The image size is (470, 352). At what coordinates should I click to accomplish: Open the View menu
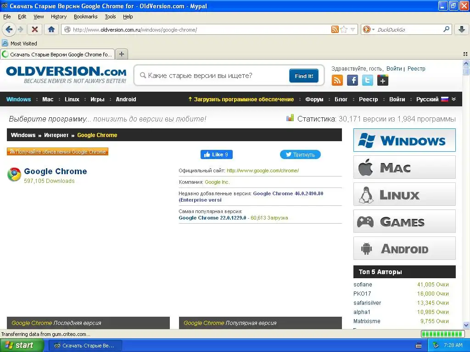pos(39,16)
